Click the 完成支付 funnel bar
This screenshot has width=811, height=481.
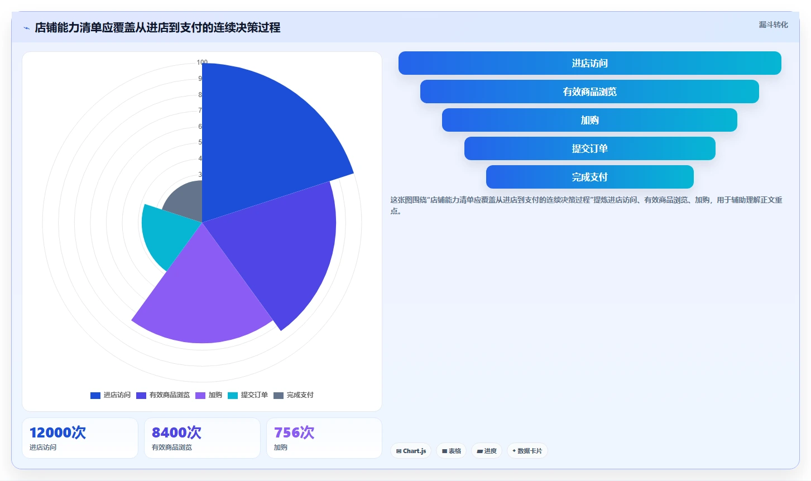[589, 177]
